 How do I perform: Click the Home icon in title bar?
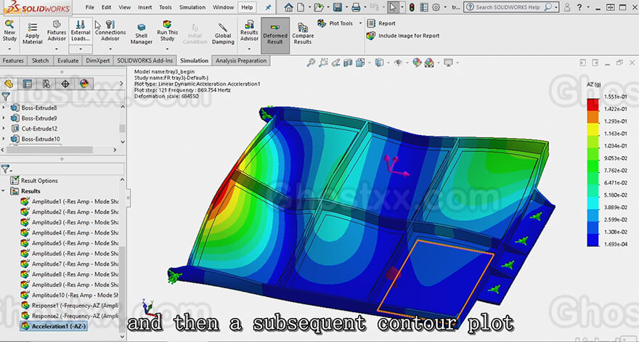(288, 7)
